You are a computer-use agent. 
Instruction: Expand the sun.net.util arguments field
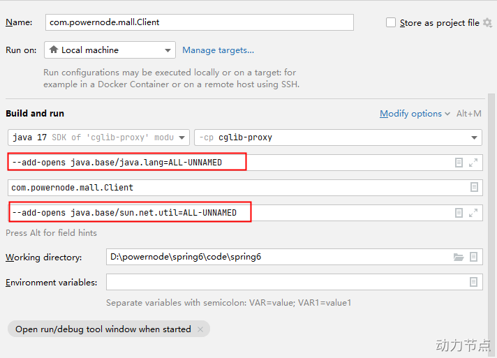click(473, 212)
